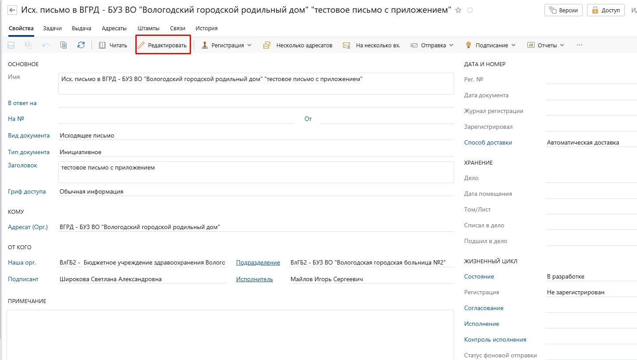Open the Отчеты dropdown
The width and height of the screenshot is (637, 360).
click(x=546, y=45)
